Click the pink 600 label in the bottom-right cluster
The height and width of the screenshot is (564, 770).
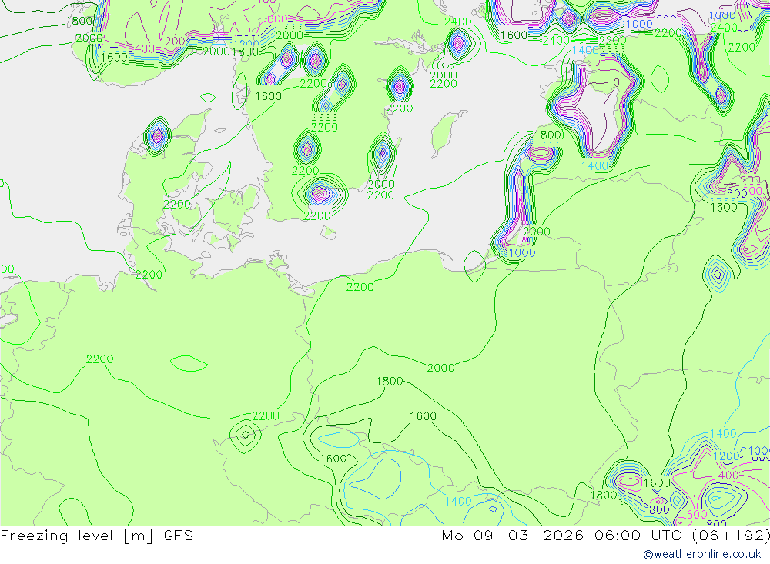[697, 515]
